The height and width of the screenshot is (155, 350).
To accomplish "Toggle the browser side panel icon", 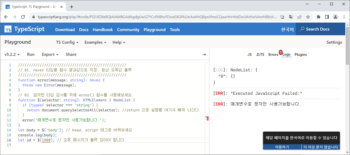I will [327, 17].
